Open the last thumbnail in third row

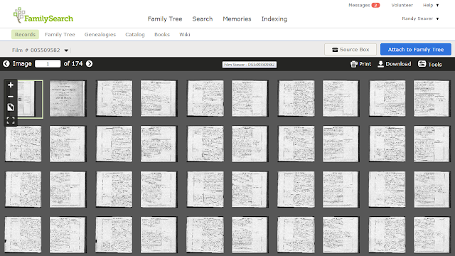click(x=432, y=189)
